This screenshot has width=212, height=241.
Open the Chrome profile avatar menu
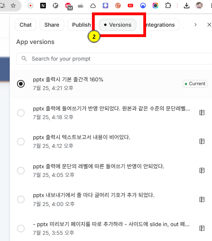[x=199, y=6]
